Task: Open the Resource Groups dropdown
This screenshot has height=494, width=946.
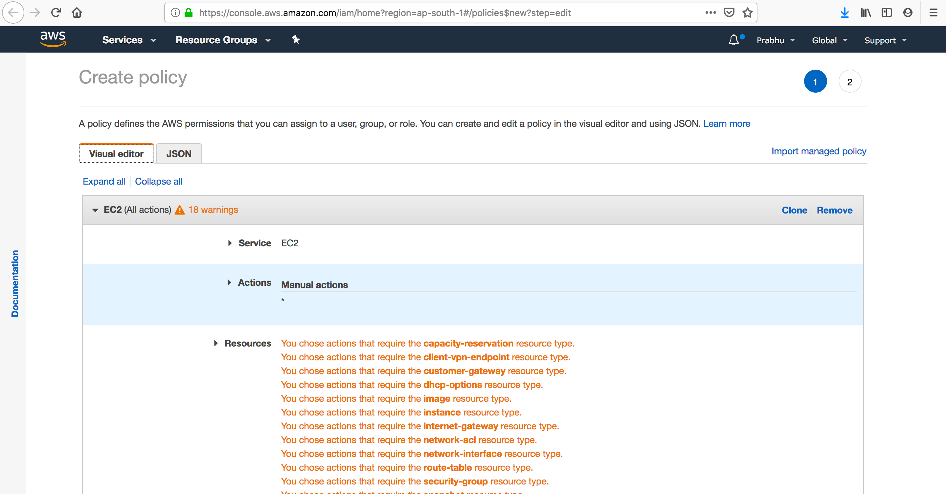Action: click(223, 40)
